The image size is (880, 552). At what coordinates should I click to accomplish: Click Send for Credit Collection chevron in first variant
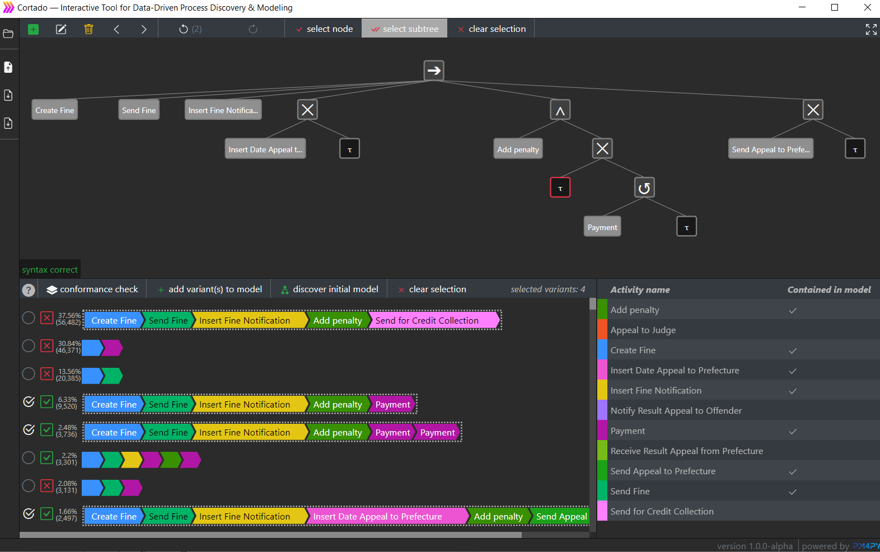pos(434,320)
